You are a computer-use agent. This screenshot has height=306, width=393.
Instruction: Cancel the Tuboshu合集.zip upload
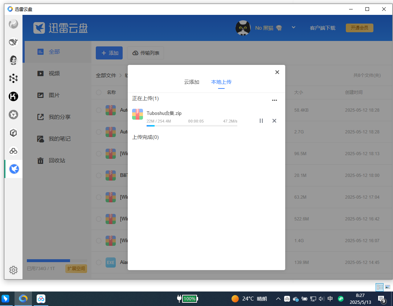(274, 121)
